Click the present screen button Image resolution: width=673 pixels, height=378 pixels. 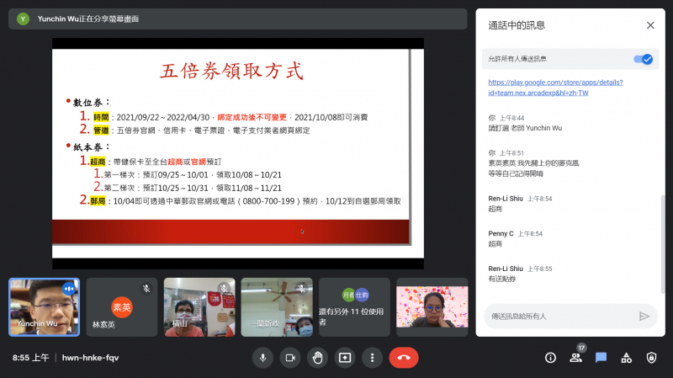coord(345,358)
